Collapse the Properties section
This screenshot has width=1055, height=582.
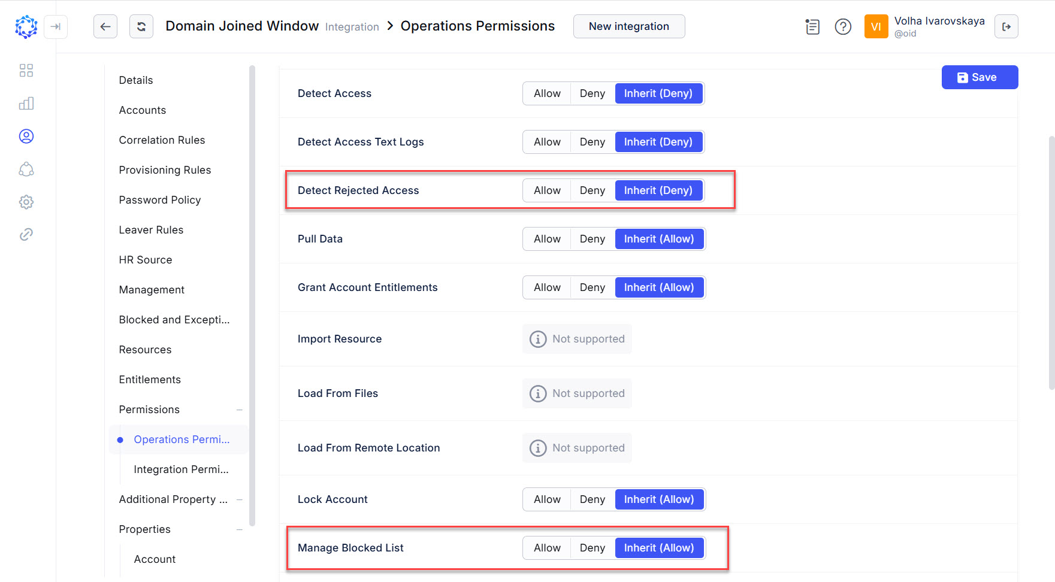(x=240, y=529)
